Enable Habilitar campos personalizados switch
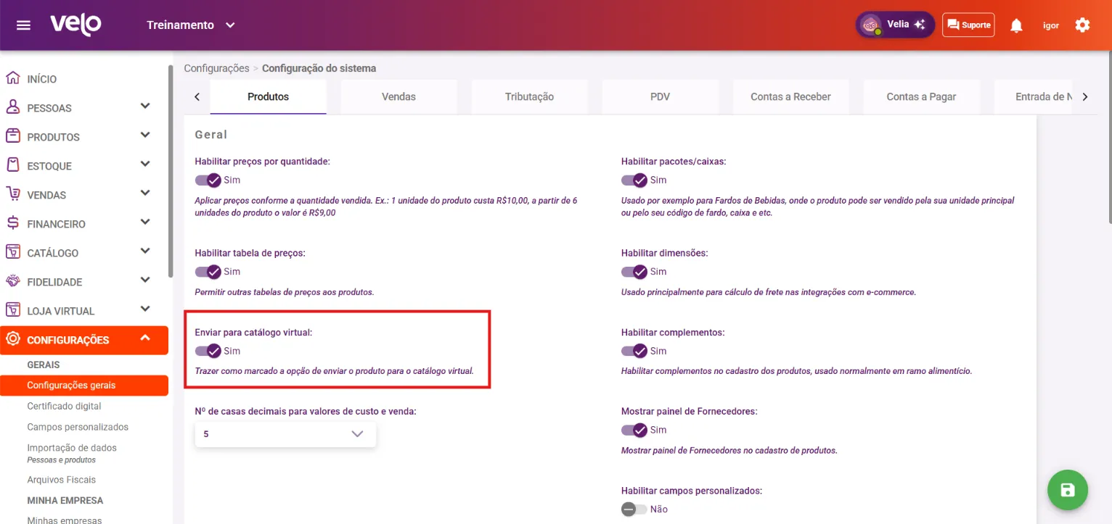 click(x=634, y=510)
